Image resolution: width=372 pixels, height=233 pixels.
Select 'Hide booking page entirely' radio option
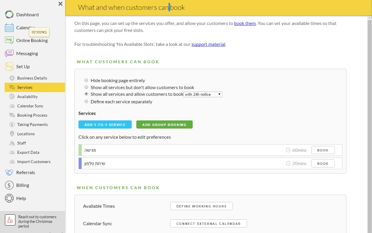[86, 80]
